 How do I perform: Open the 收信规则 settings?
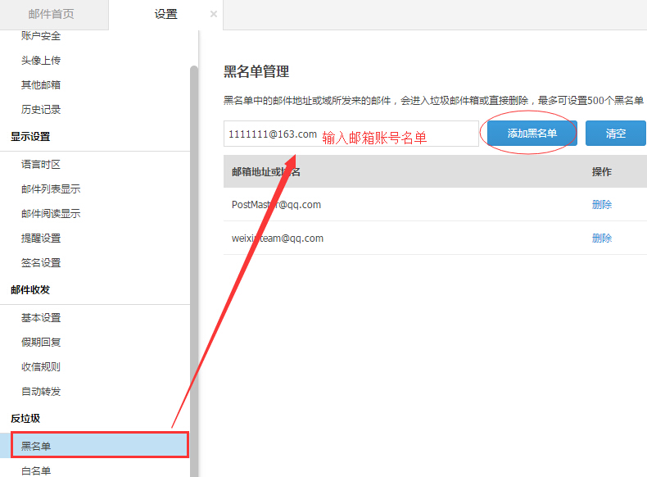click(41, 367)
